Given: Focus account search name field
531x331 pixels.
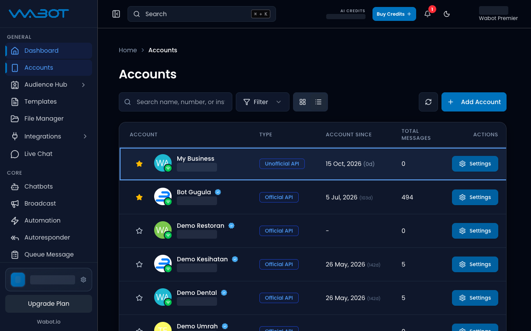Looking at the screenshot, I should click(176, 102).
